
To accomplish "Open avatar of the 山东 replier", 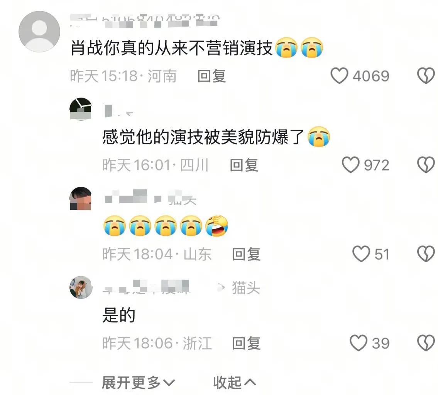I will tap(81, 198).
